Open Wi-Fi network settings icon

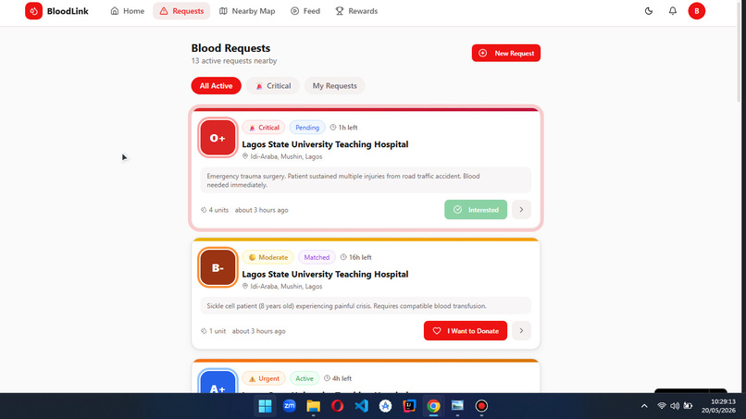pyautogui.click(x=662, y=406)
